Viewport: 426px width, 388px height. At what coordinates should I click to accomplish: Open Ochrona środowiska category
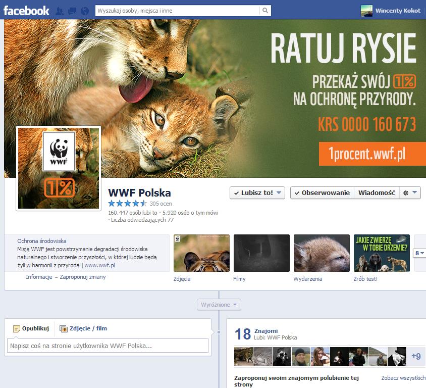pyautogui.click(x=41, y=241)
